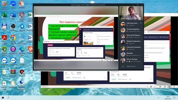
Task: Open the Zoom desktop shortcut
Action: 13,4
